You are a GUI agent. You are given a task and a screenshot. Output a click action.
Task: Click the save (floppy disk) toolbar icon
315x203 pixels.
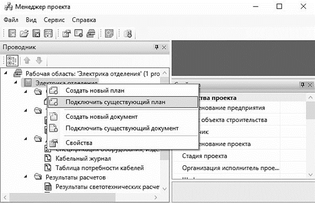click(x=48, y=33)
